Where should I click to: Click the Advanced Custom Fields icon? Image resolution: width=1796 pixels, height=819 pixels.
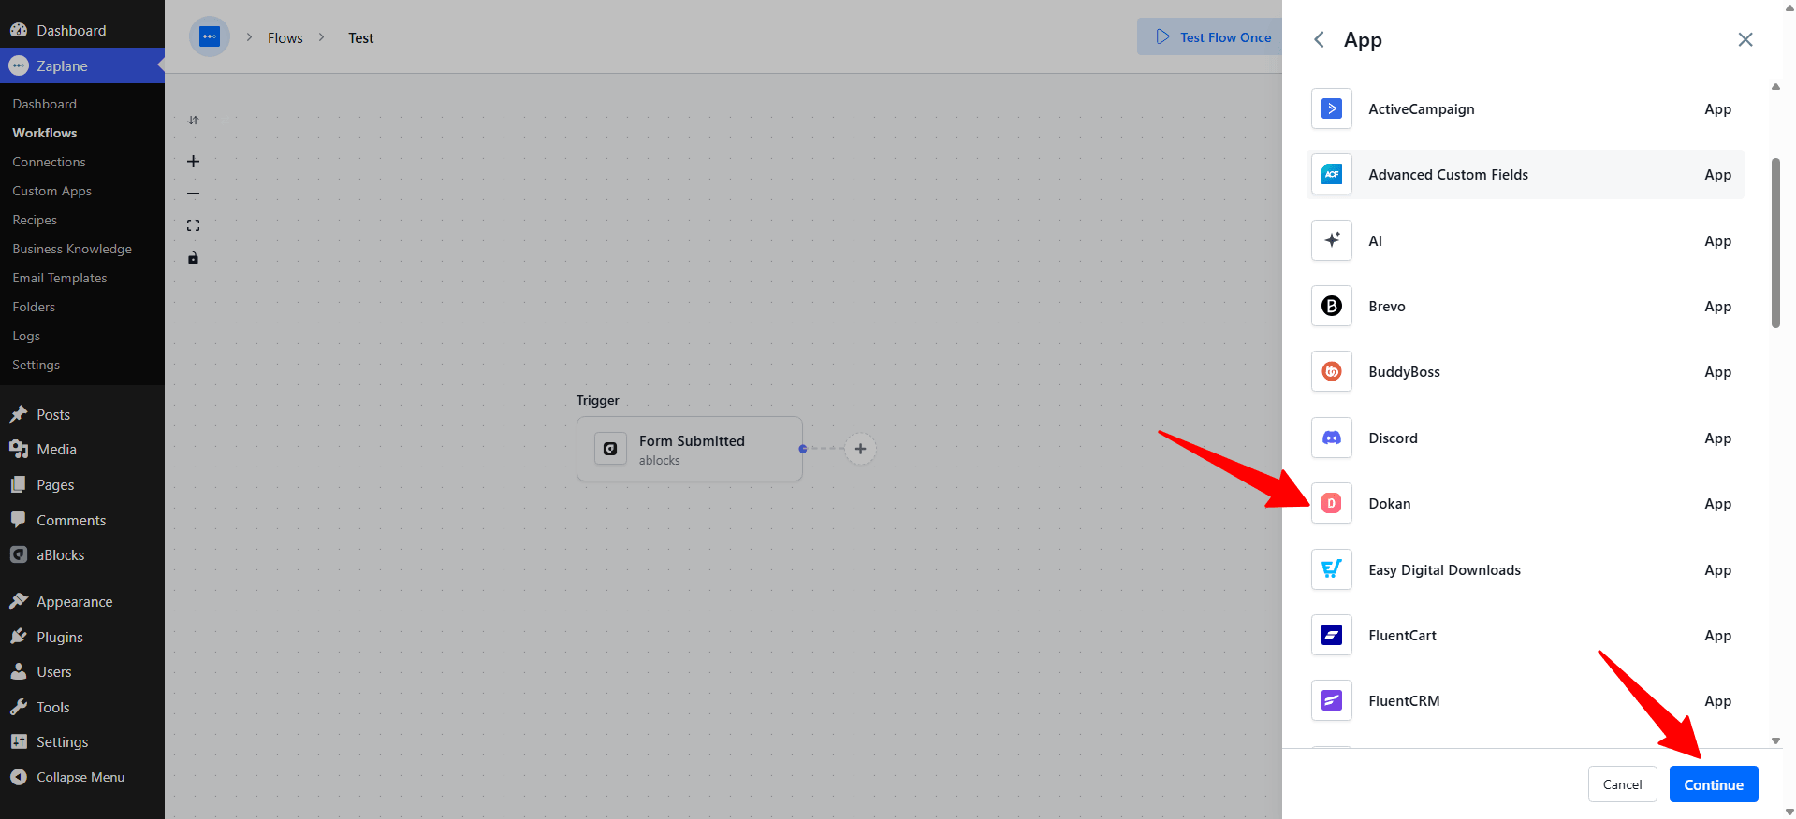click(1331, 175)
